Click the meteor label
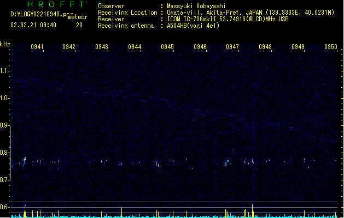Viewport: 344px width, 218px height. pyautogui.click(x=78, y=17)
